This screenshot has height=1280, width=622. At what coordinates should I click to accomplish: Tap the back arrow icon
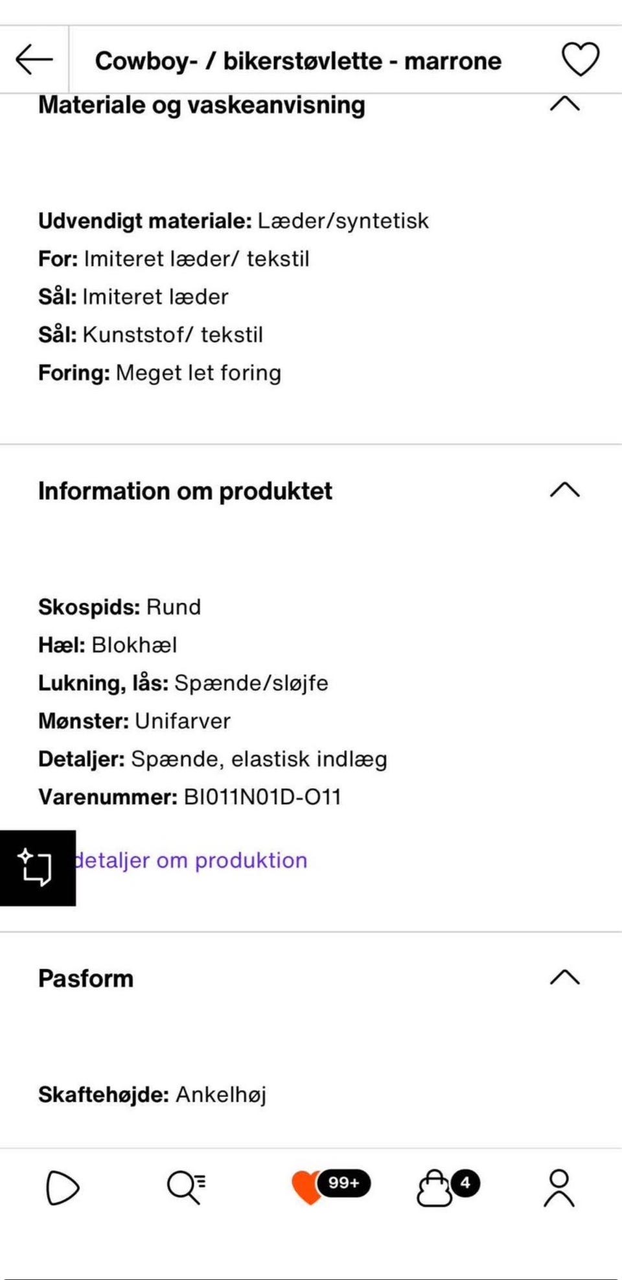pyautogui.click(x=34, y=60)
